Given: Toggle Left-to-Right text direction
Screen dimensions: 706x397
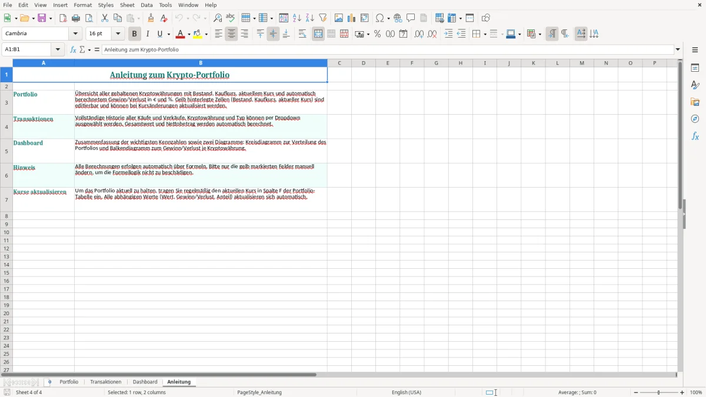Looking at the screenshot, I should (552, 34).
